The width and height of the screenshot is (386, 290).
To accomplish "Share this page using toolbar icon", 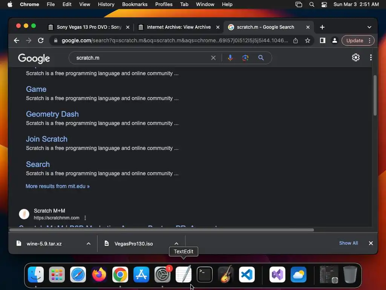I will click(296, 40).
